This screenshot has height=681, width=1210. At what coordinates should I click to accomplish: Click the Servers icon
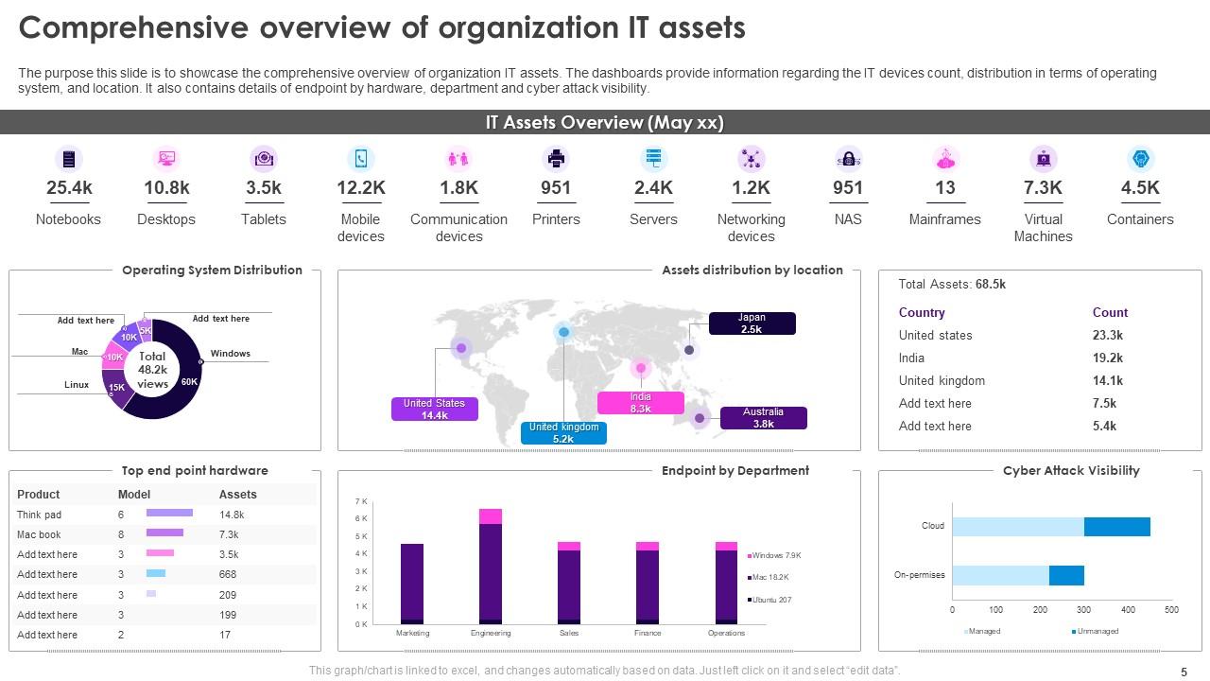(x=653, y=159)
